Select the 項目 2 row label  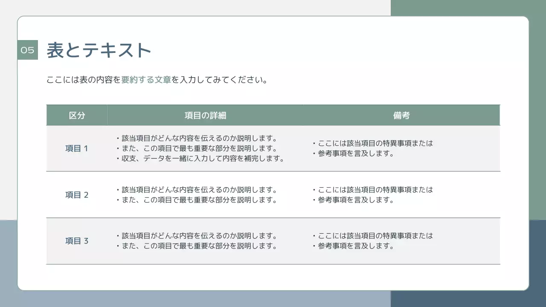[x=76, y=194]
